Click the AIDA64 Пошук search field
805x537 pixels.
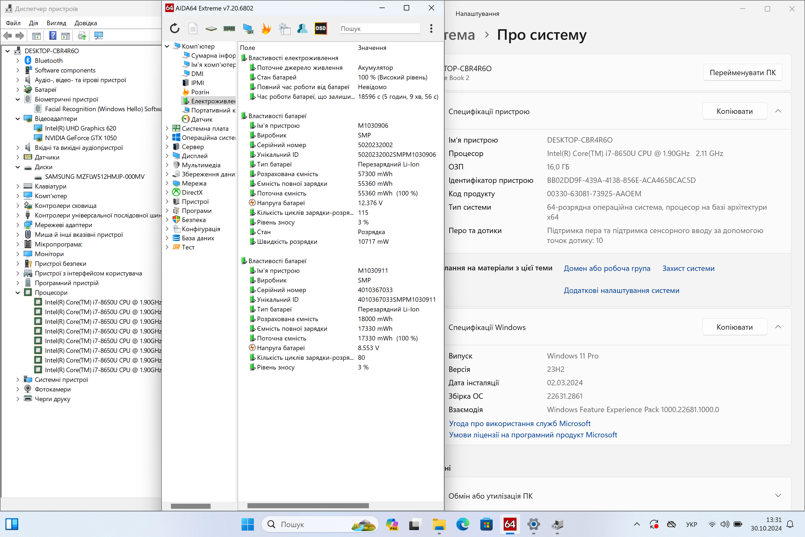380,28
